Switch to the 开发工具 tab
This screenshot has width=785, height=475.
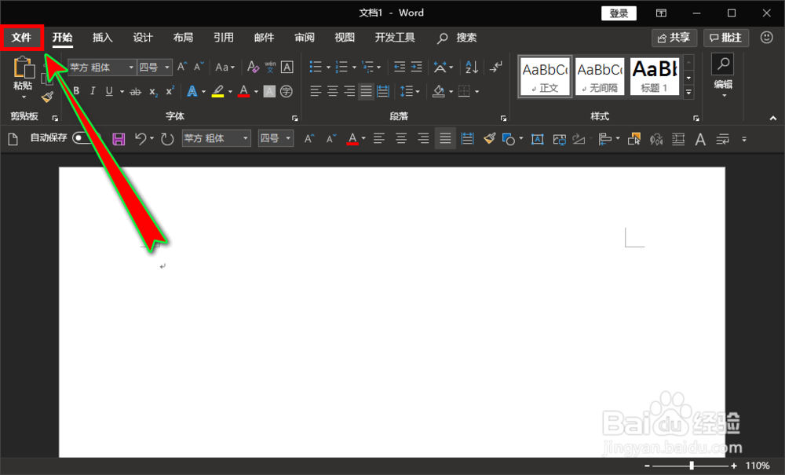[395, 38]
